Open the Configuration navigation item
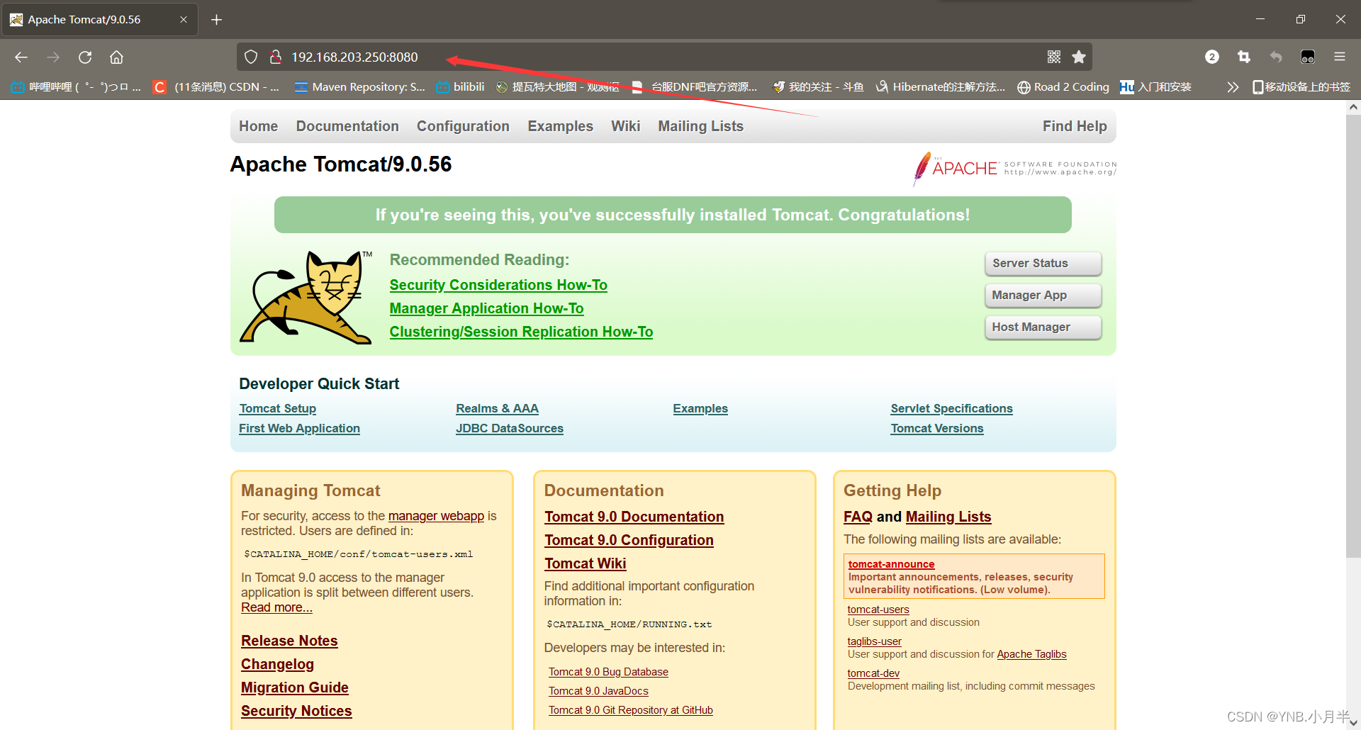The height and width of the screenshot is (730, 1361). point(463,126)
